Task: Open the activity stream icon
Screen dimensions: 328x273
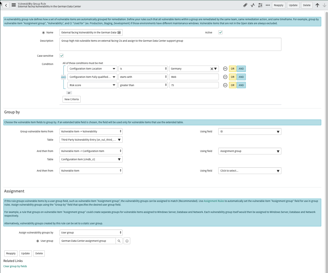Action: [x=253, y=5]
